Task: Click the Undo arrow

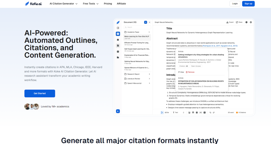Action: tap(210, 112)
